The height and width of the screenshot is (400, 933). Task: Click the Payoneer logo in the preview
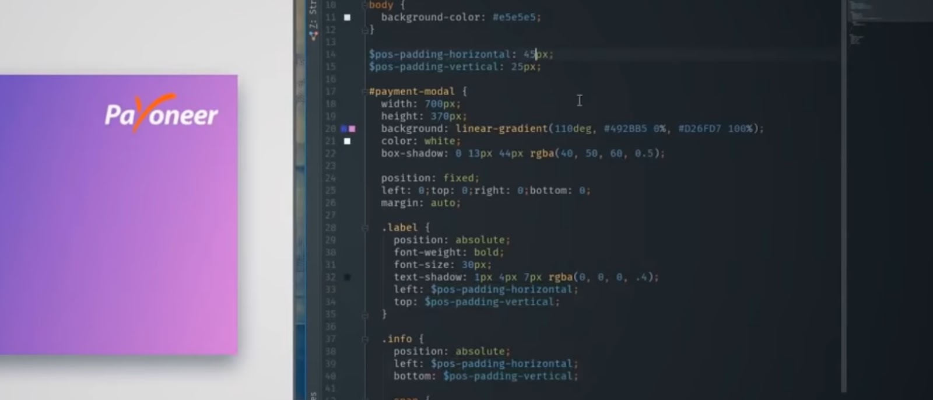[x=161, y=113]
